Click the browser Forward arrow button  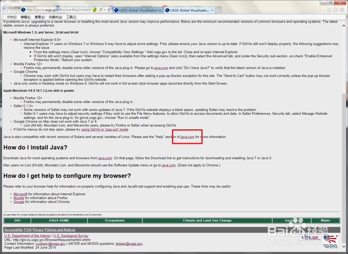point(16,10)
